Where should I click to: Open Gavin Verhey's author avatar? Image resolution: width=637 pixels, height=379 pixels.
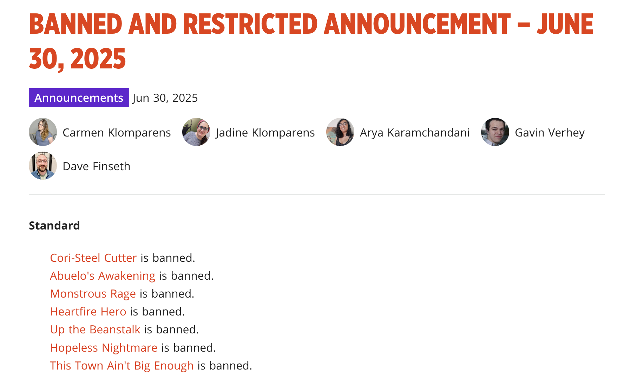[495, 132]
